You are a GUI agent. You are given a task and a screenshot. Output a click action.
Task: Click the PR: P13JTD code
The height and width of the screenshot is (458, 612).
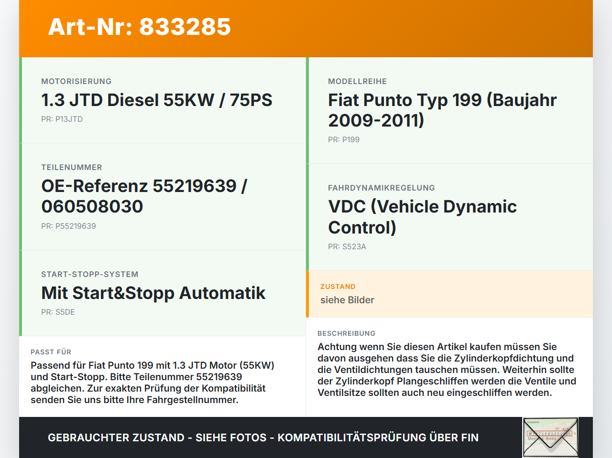(62, 119)
